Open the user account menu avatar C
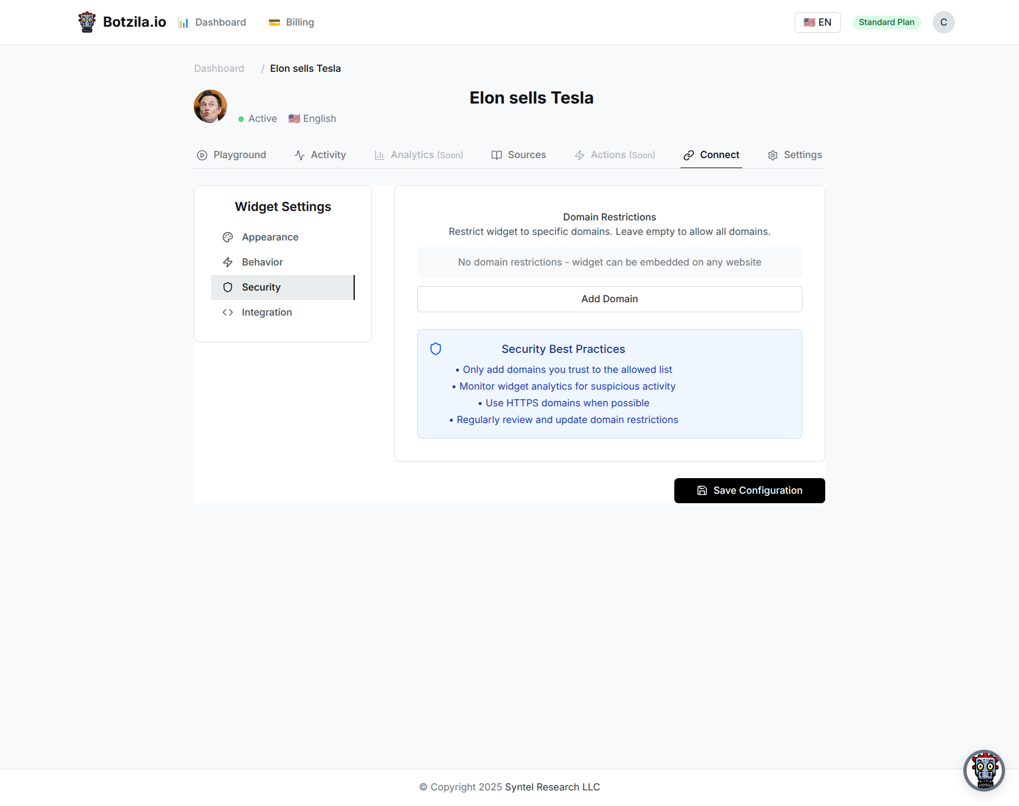This screenshot has width=1019, height=806. pyautogui.click(x=944, y=22)
